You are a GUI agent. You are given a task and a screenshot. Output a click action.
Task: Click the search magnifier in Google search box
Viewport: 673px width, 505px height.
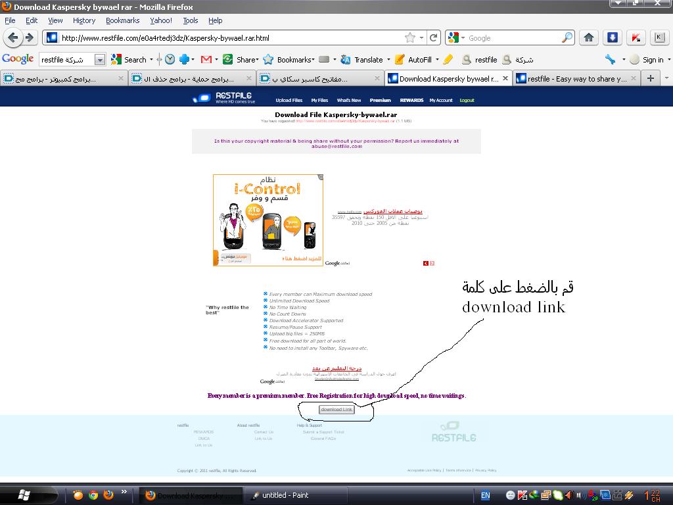567,37
